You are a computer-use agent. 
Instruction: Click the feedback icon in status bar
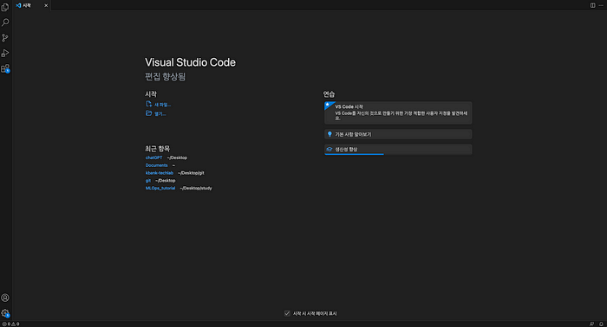click(x=591, y=324)
